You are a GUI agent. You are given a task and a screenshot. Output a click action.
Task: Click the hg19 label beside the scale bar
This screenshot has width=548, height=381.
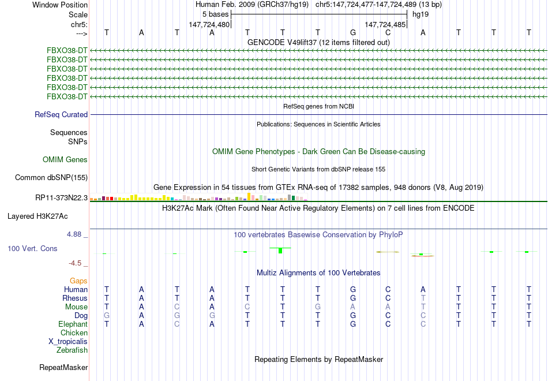tap(421, 14)
